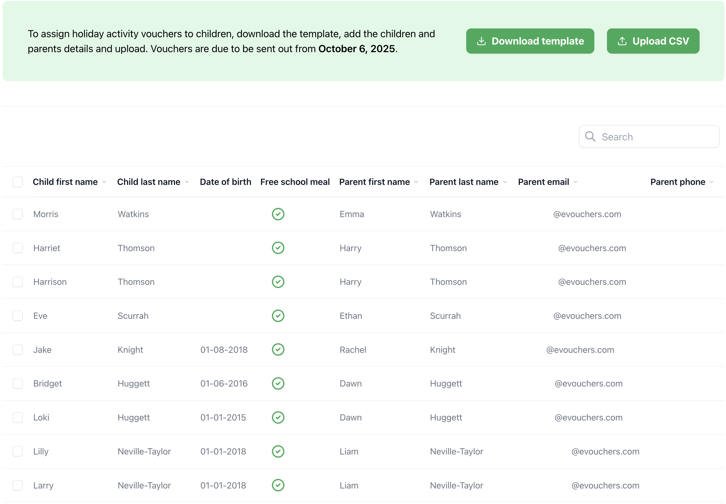Toggle the select-all checkbox in table header
The height and width of the screenshot is (504, 726).
[18, 182]
